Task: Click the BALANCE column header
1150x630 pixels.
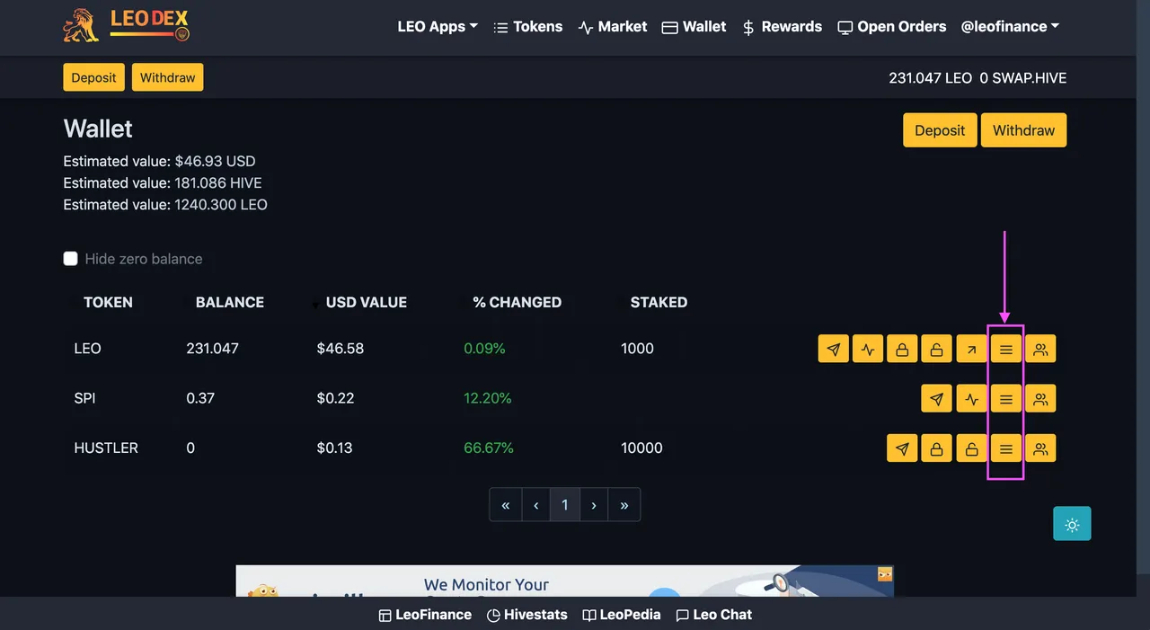Action: [x=230, y=303]
